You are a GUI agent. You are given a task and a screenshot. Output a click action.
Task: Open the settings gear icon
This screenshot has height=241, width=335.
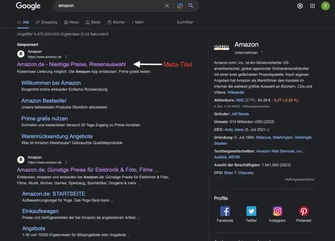[300, 6]
